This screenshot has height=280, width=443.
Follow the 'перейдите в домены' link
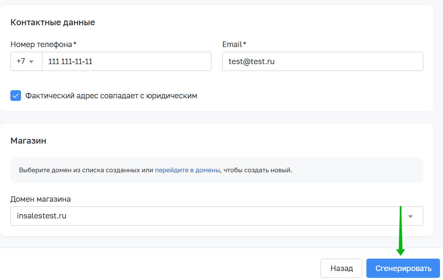tap(187, 170)
